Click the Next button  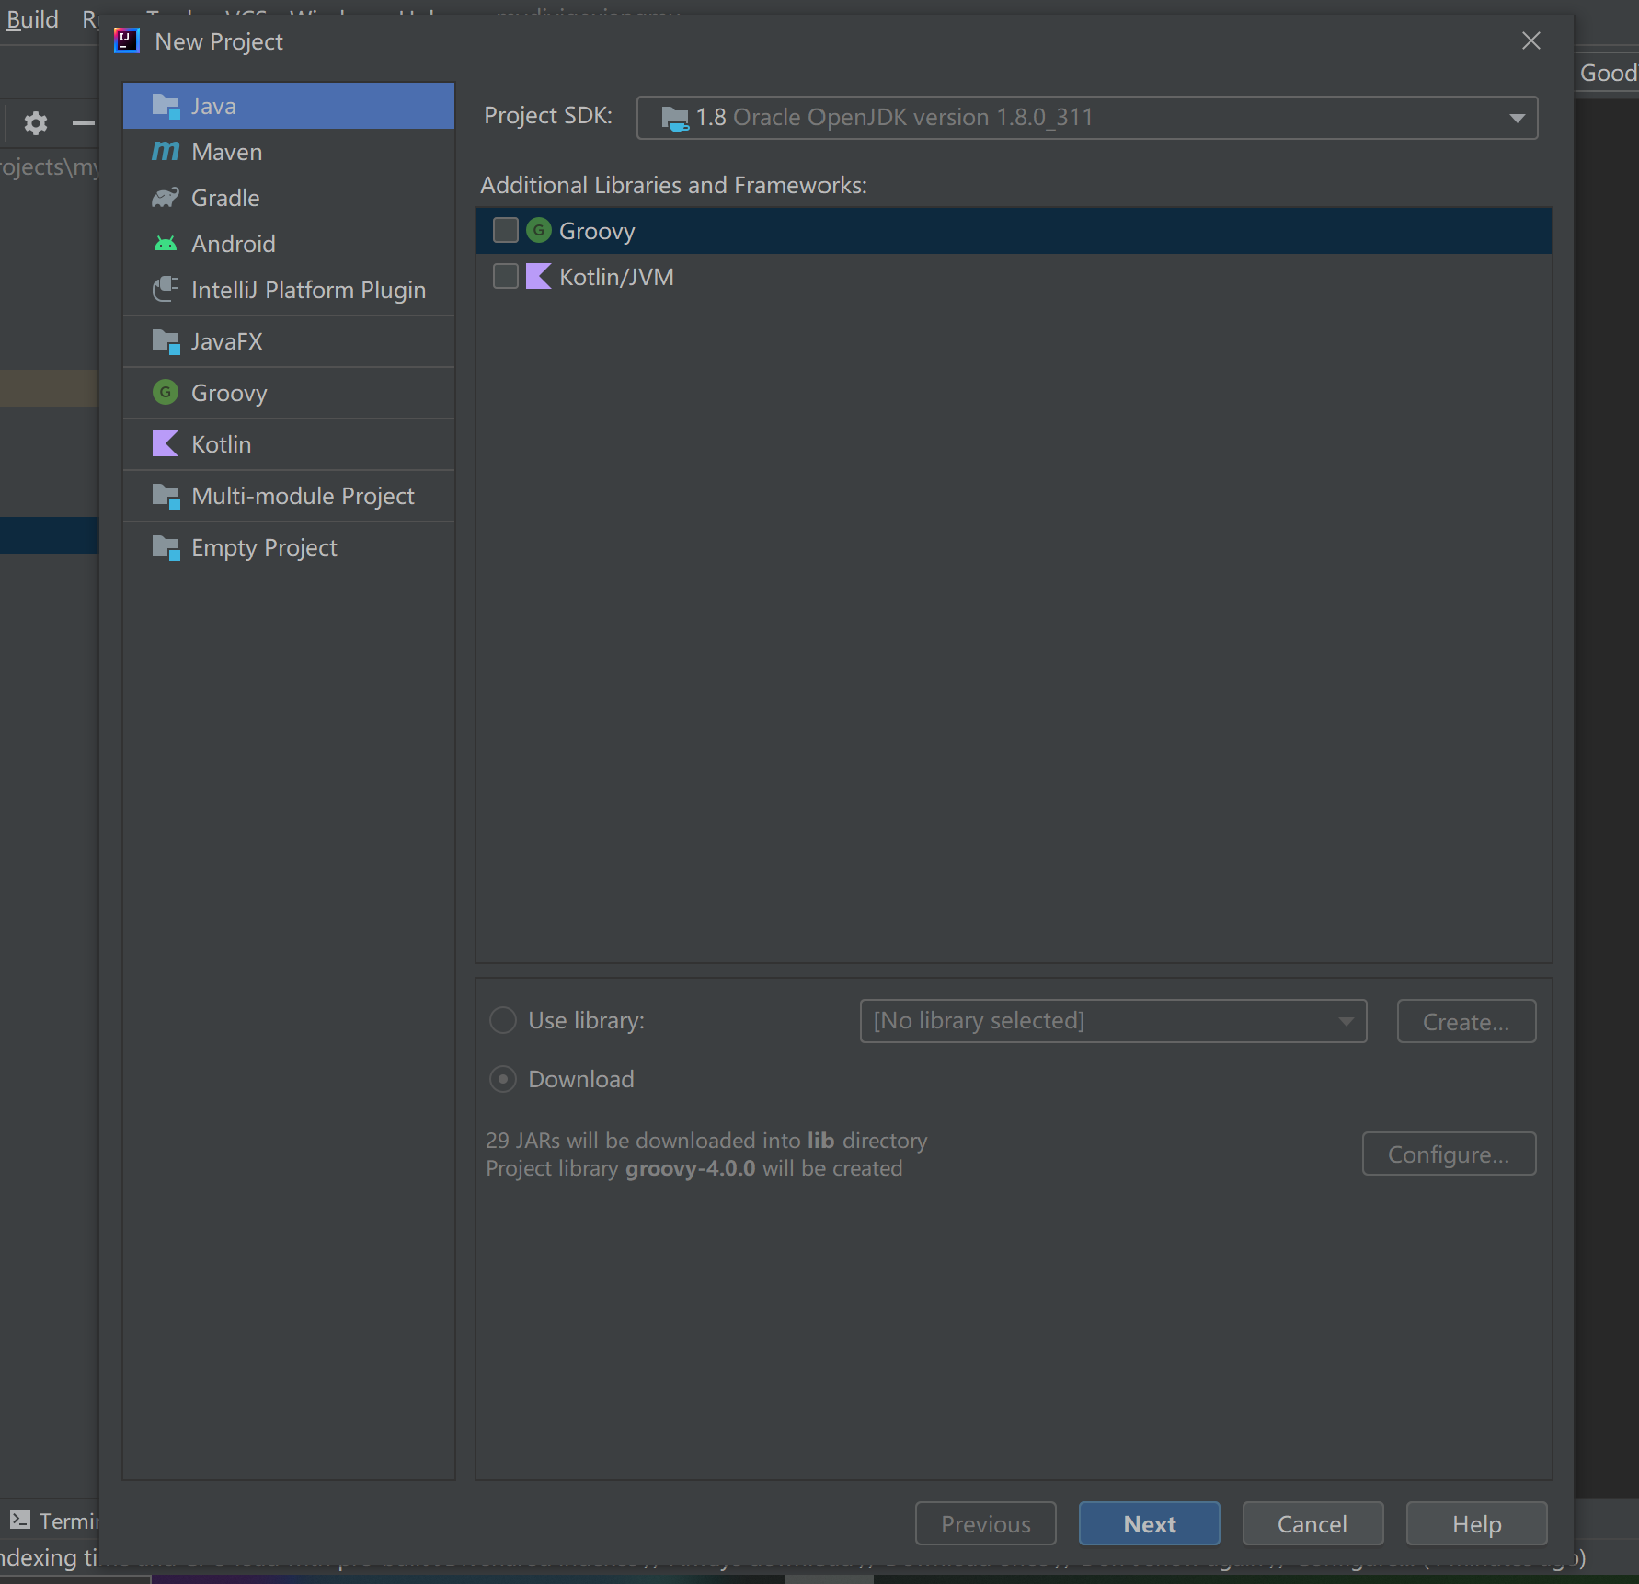[1150, 1524]
